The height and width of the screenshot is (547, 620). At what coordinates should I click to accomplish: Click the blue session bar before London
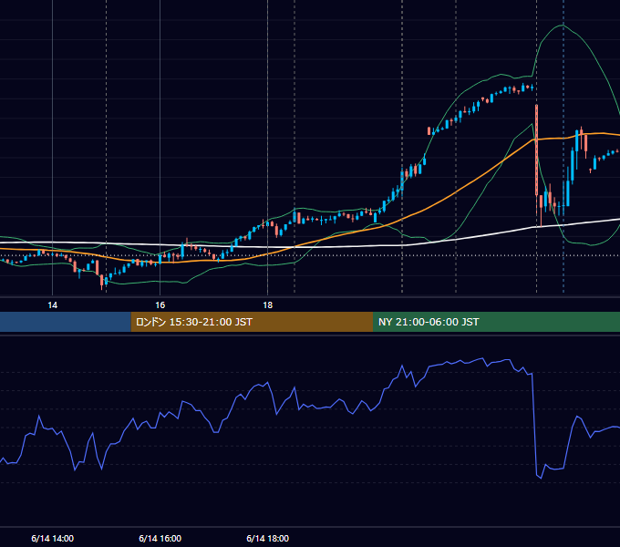(x=66, y=322)
